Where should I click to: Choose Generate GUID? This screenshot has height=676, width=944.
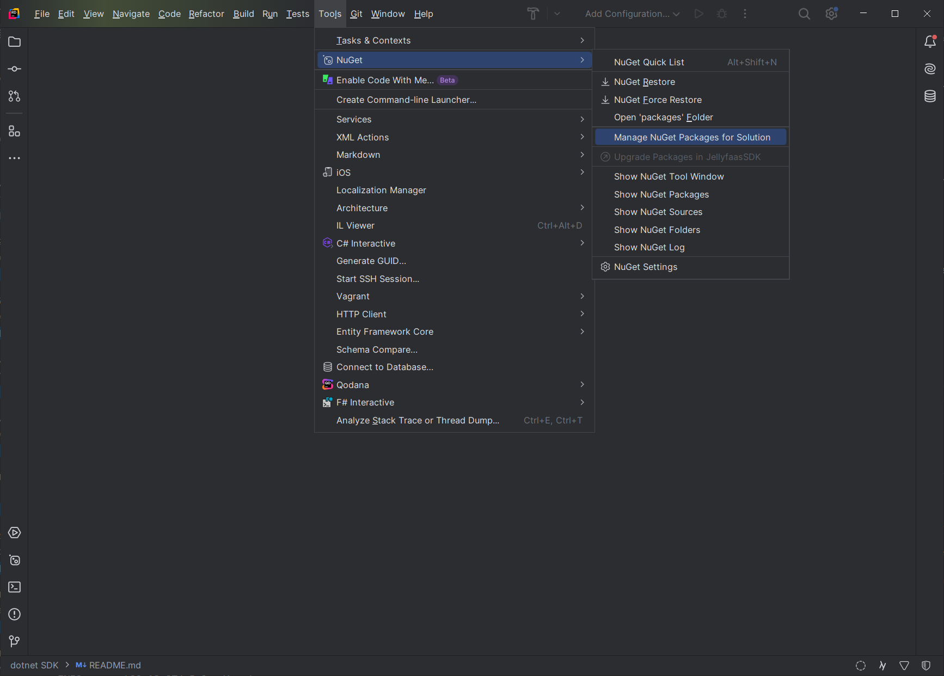[455, 261]
